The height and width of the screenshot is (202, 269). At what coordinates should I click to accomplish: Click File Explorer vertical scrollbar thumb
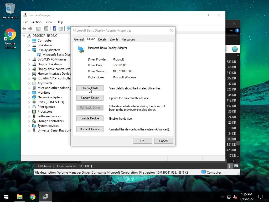point(238,143)
